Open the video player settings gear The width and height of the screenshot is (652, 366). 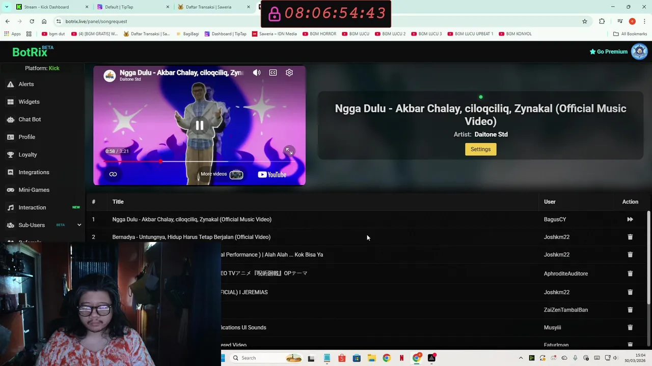(289, 73)
